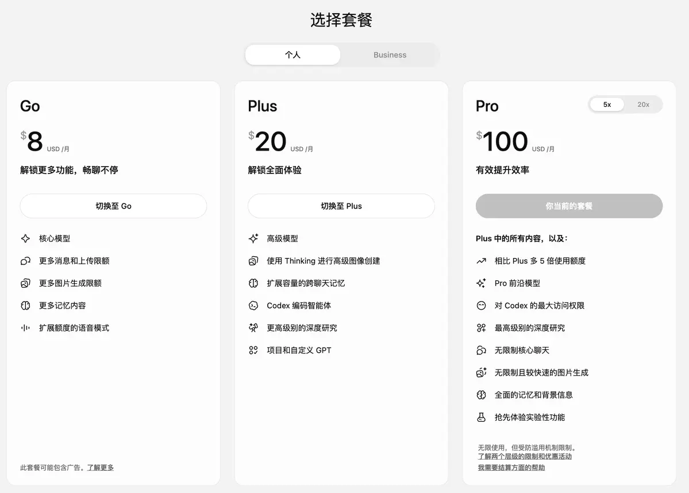Click the text 解锁全面体验
Image resolution: width=689 pixels, height=493 pixels.
click(275, 170)
